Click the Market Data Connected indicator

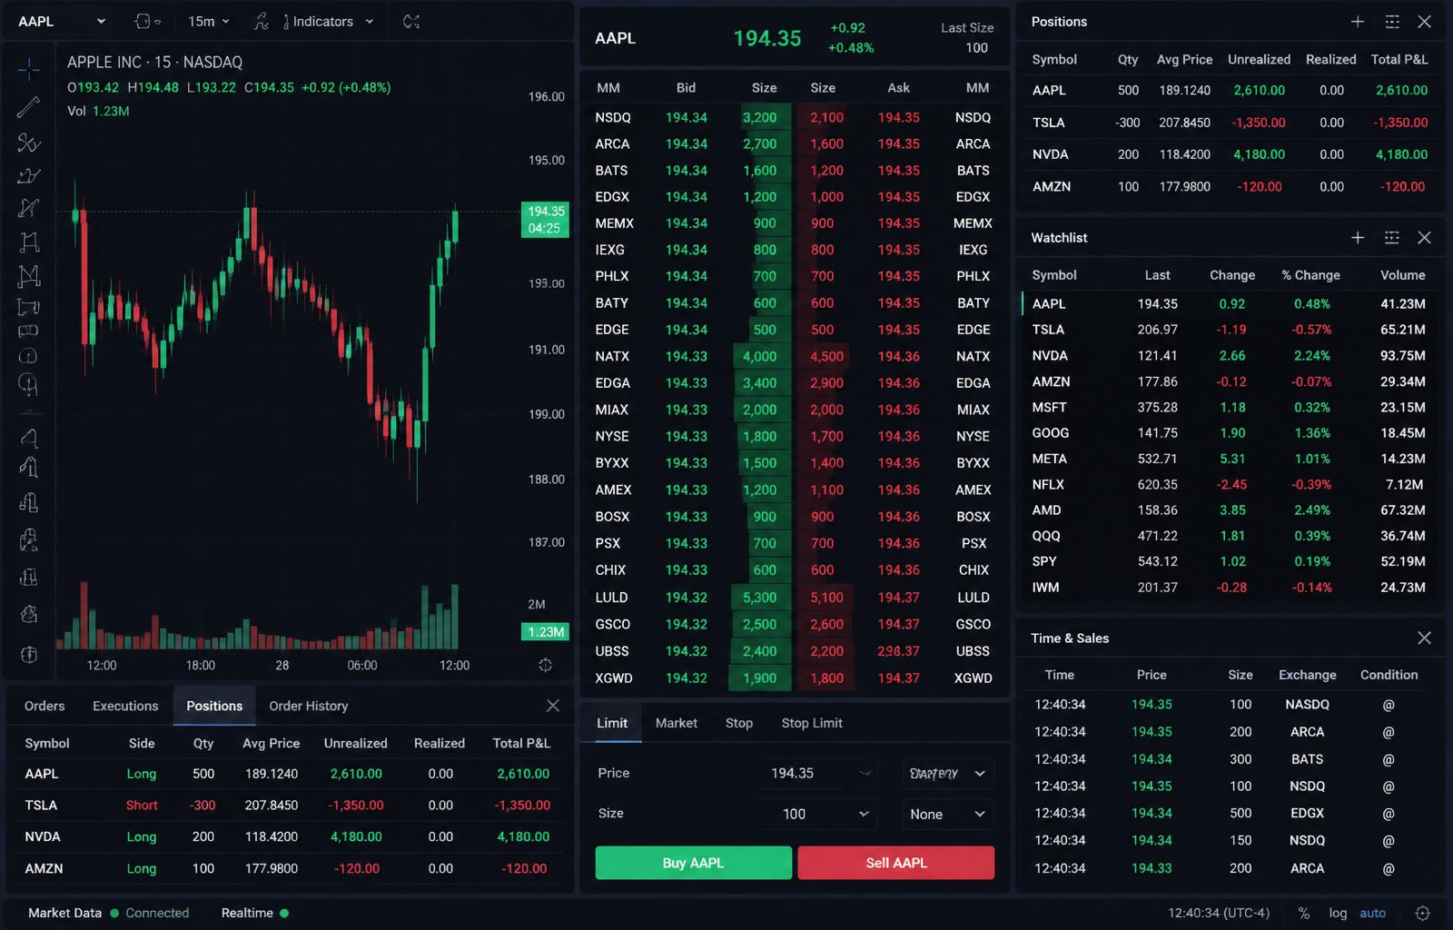(x=109, y=913)
